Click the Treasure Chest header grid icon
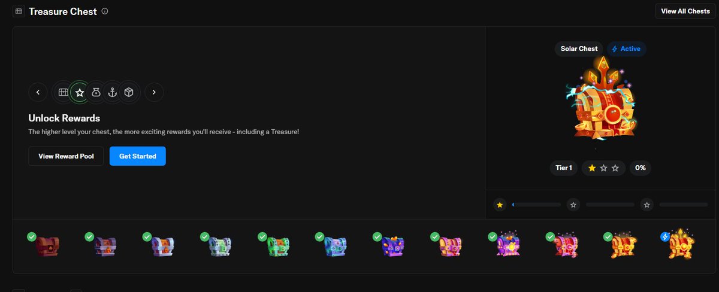Viewport: 719px width, 292px height. coord(19,11)
